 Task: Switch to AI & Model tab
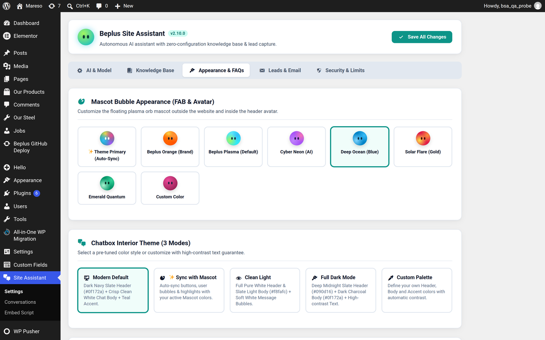click(94, 70)
